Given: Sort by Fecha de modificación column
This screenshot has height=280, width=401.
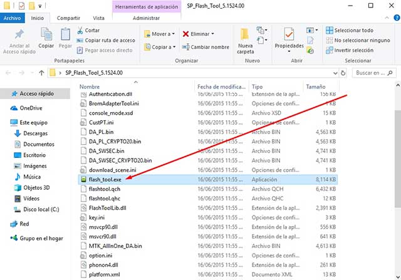Looking at the screenshot, I should click(221, 87).
